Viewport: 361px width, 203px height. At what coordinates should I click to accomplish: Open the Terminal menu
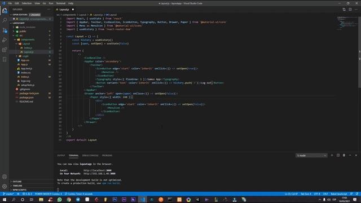(x=60, y=3)
